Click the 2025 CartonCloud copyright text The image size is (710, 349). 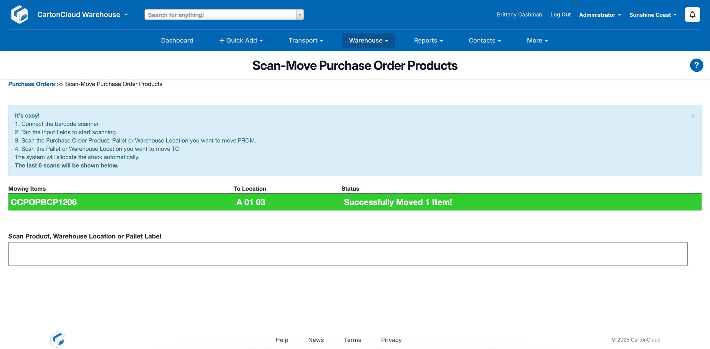[x=636, y=340]
